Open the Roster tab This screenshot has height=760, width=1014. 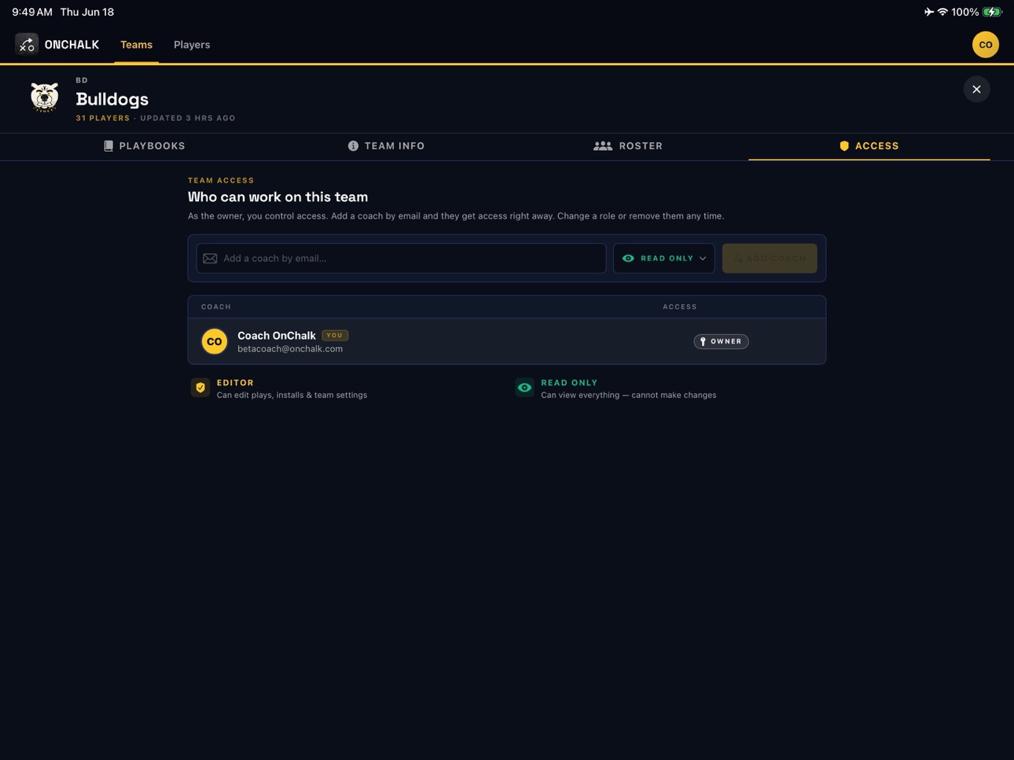pyautogui.click(x=628, y=146)
